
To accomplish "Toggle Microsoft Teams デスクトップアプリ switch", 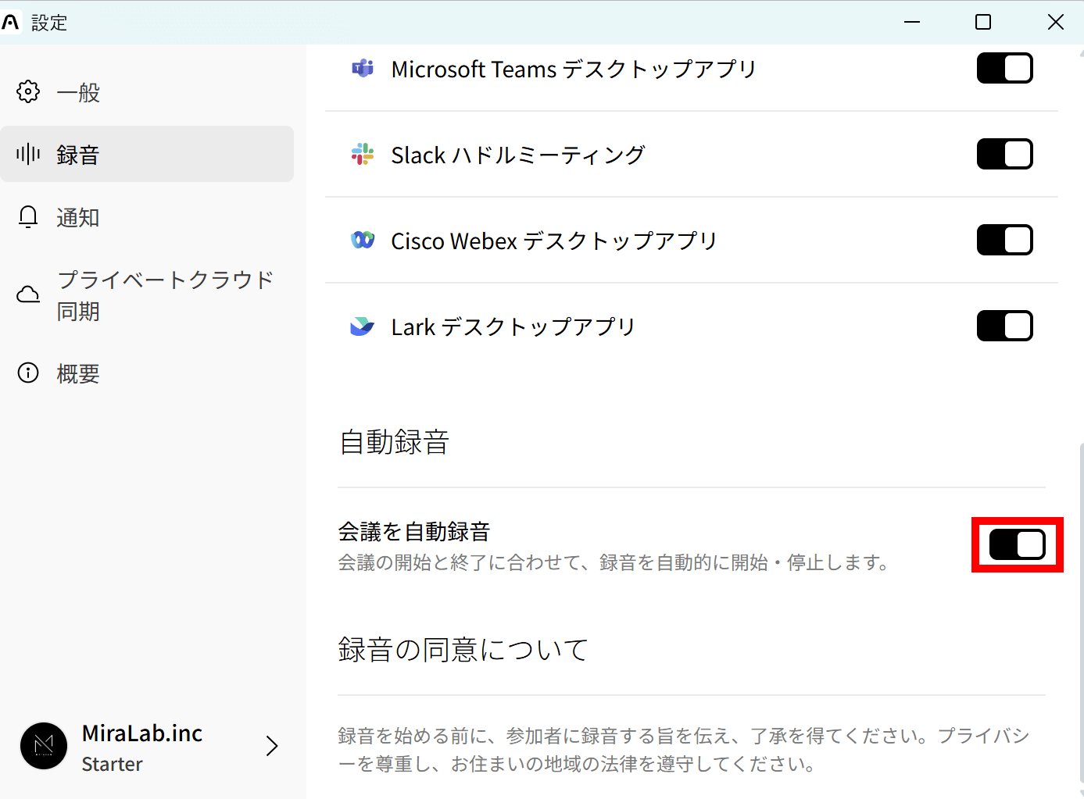I will coord(1004,69).
